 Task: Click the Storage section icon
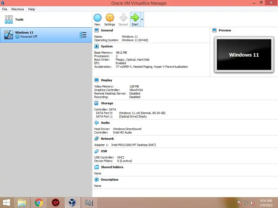[x=96, y=103]
